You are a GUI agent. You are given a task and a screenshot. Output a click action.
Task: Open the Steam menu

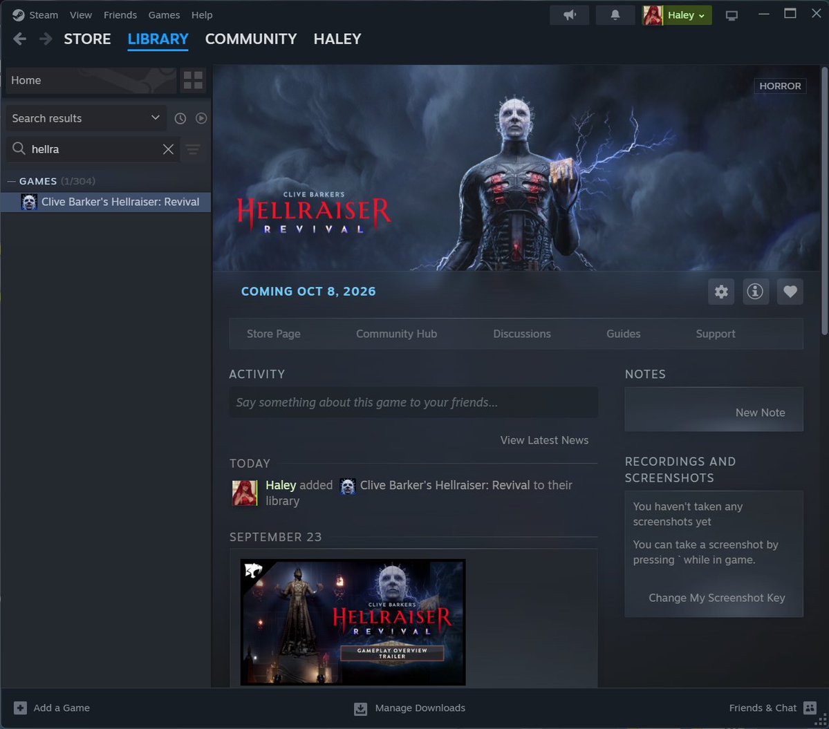[44, 15]
